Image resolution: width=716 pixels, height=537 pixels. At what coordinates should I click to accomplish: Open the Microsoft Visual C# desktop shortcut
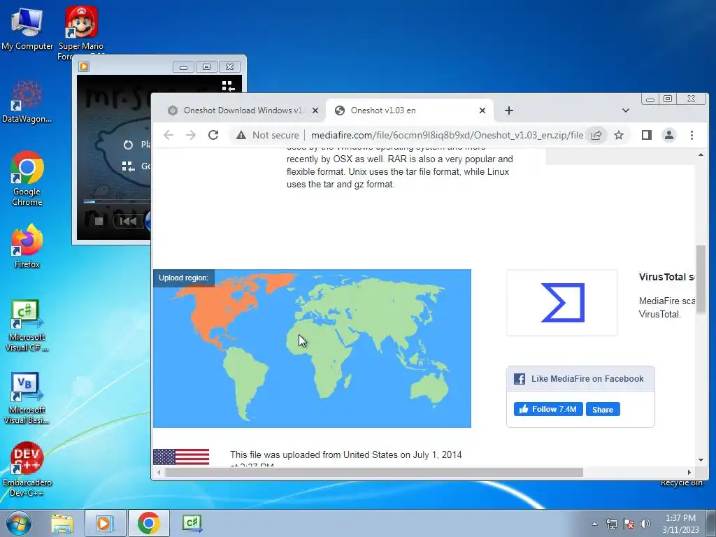tap(27, 325)
